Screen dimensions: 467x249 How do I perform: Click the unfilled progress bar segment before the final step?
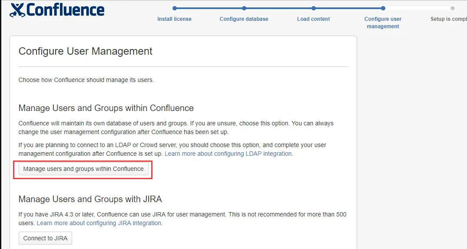[x=418, y=8]
